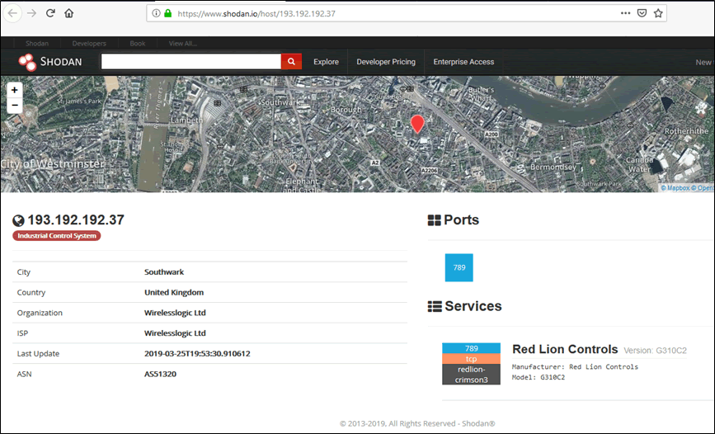Open the View All... menu item

point(182,44)
